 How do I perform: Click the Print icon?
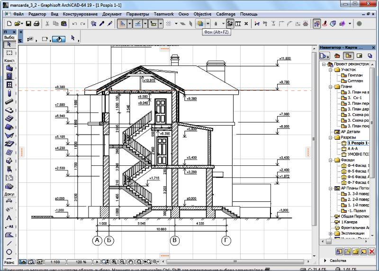coord(36,24)
